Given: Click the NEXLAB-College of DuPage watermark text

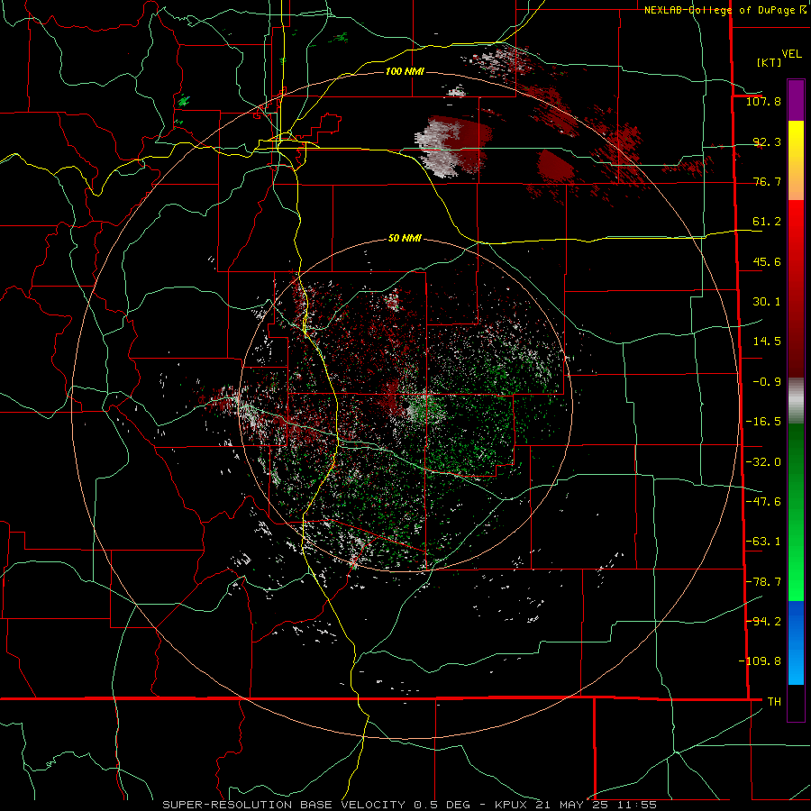Looking at the screenshot, I should (725, 10).
